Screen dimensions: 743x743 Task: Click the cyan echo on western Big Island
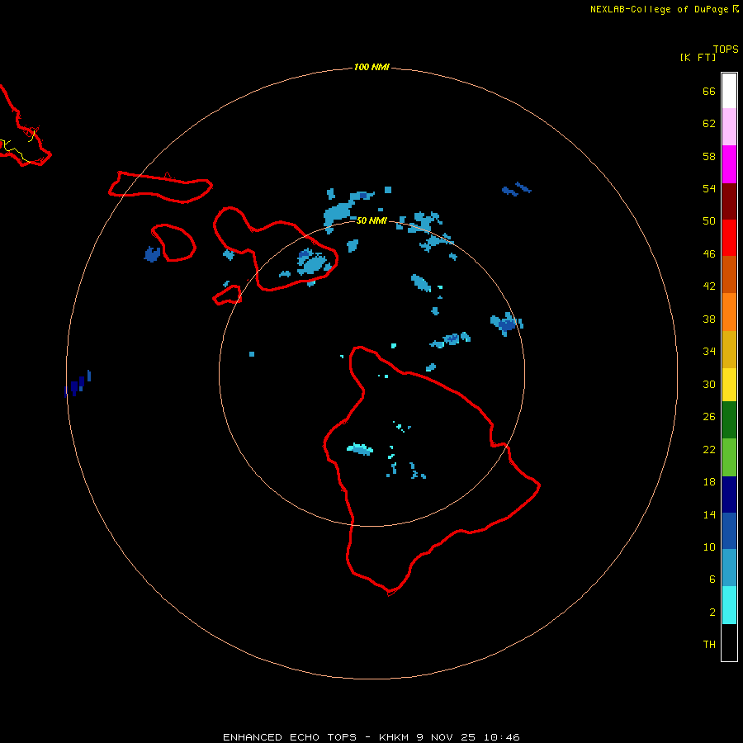pos(360,449)
